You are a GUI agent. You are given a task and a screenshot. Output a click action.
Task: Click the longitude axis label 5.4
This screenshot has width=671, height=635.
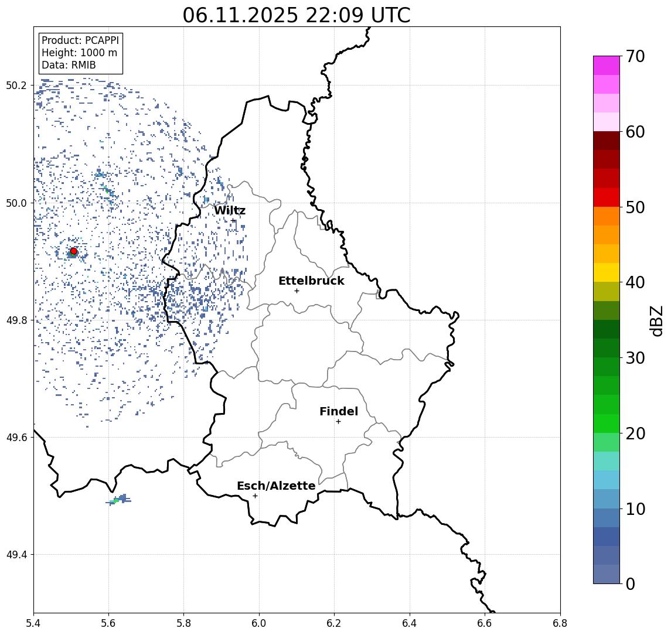pyautogui.click(x=33, y=623)
